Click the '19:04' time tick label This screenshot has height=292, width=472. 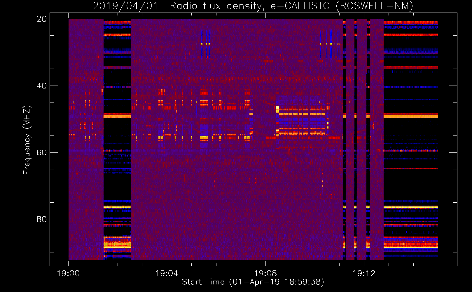[167, 274]
